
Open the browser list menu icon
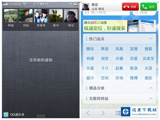(x=118, y=113)
